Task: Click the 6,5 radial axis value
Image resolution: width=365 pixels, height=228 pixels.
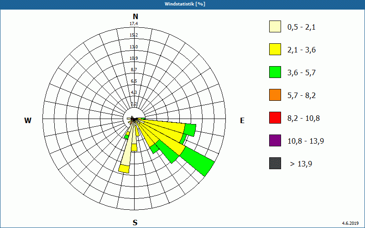Action: (x=134, y=81)
